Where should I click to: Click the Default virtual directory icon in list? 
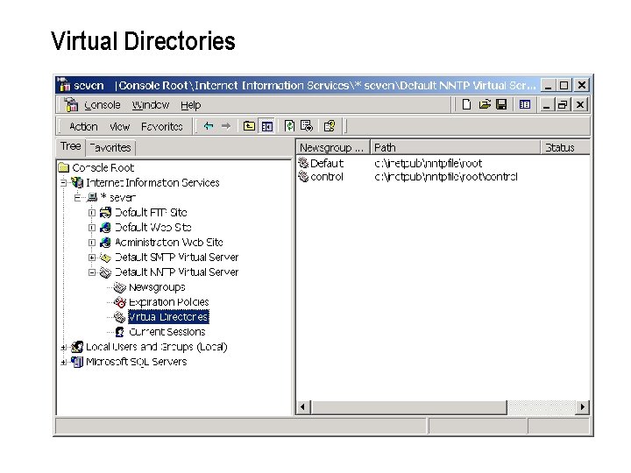303,163
